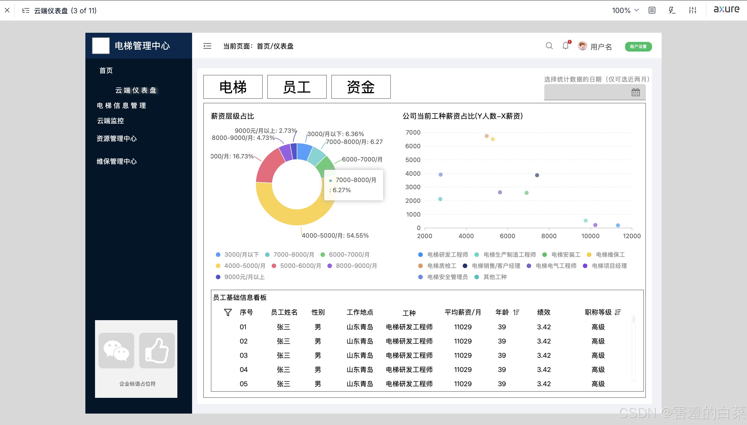Open Axure page notes icon
747x425 pixels.
[652, 10]
